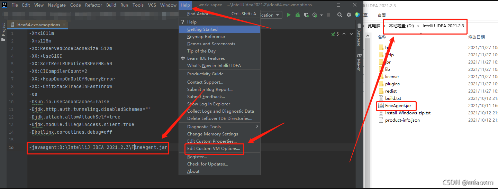This screenshot has width=498, height=189.
Task: Select the plugins folder in Explorer
Action: (x=392, y=84)
